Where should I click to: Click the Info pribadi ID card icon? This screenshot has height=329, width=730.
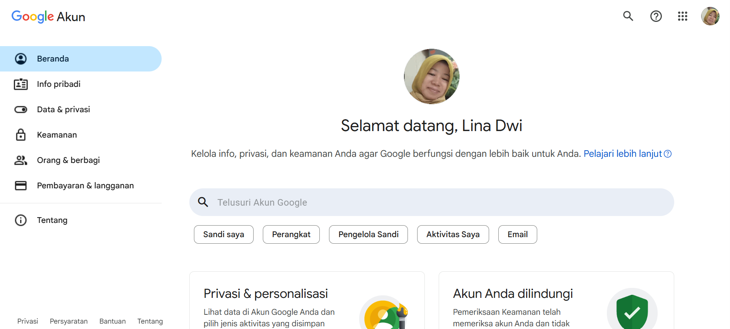[21, 84]
